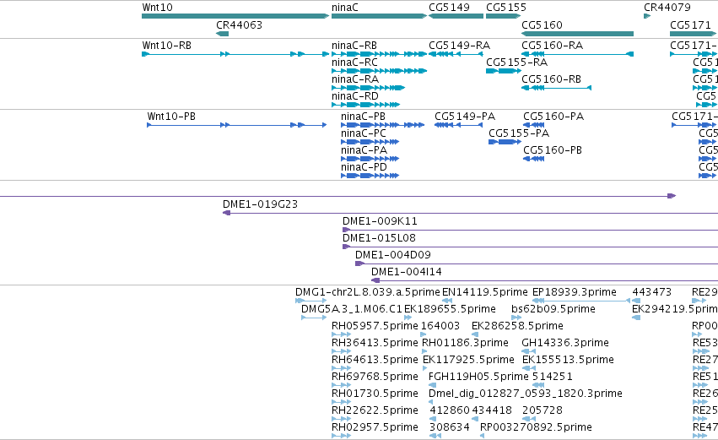718x440 pixels.
Task: Select BAC clone DME1-019G23
Action: (x=470, y=213)
